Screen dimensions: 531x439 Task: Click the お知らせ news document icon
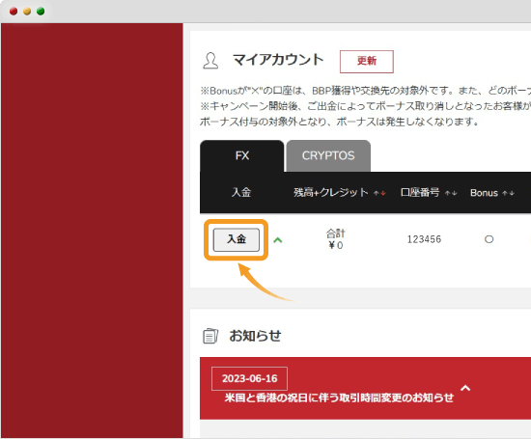pyautogui.click(x=210, y=336)
